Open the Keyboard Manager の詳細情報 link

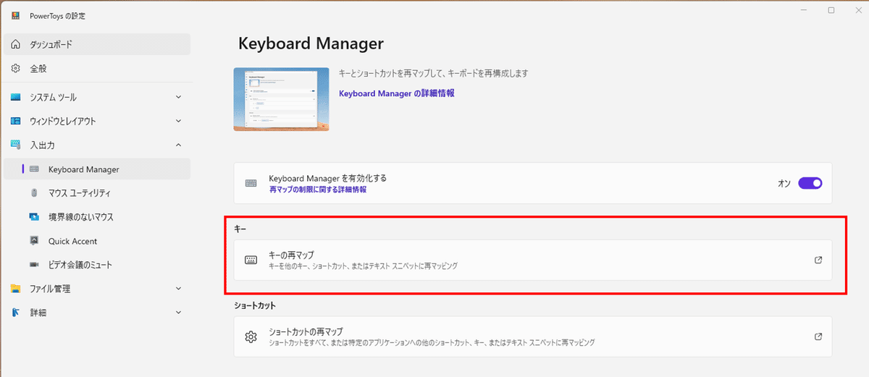click(397, 93)
